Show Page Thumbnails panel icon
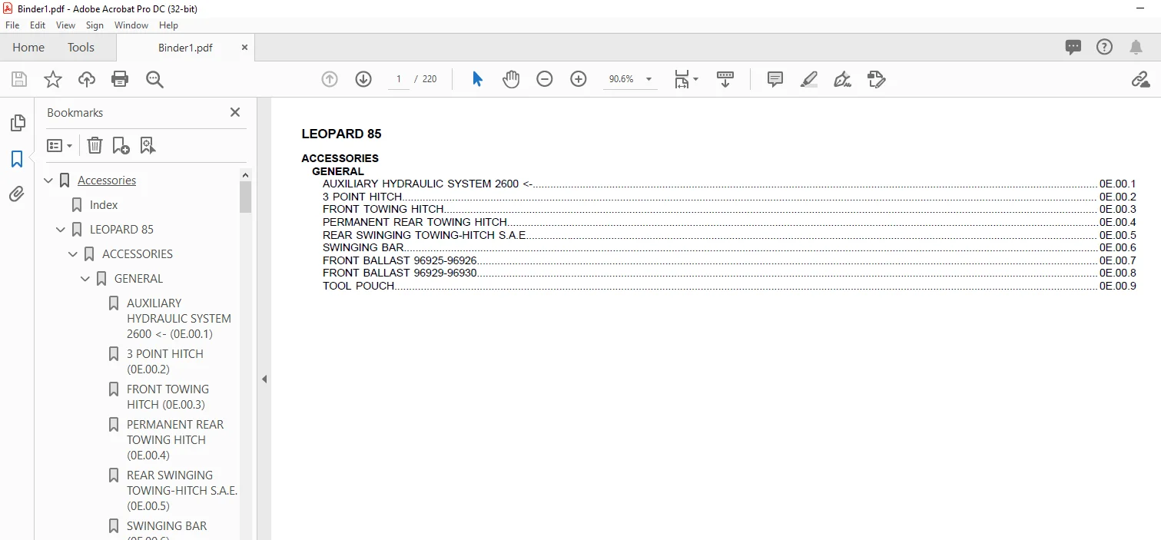1161x540 pixels. click(x=17, y=123)
